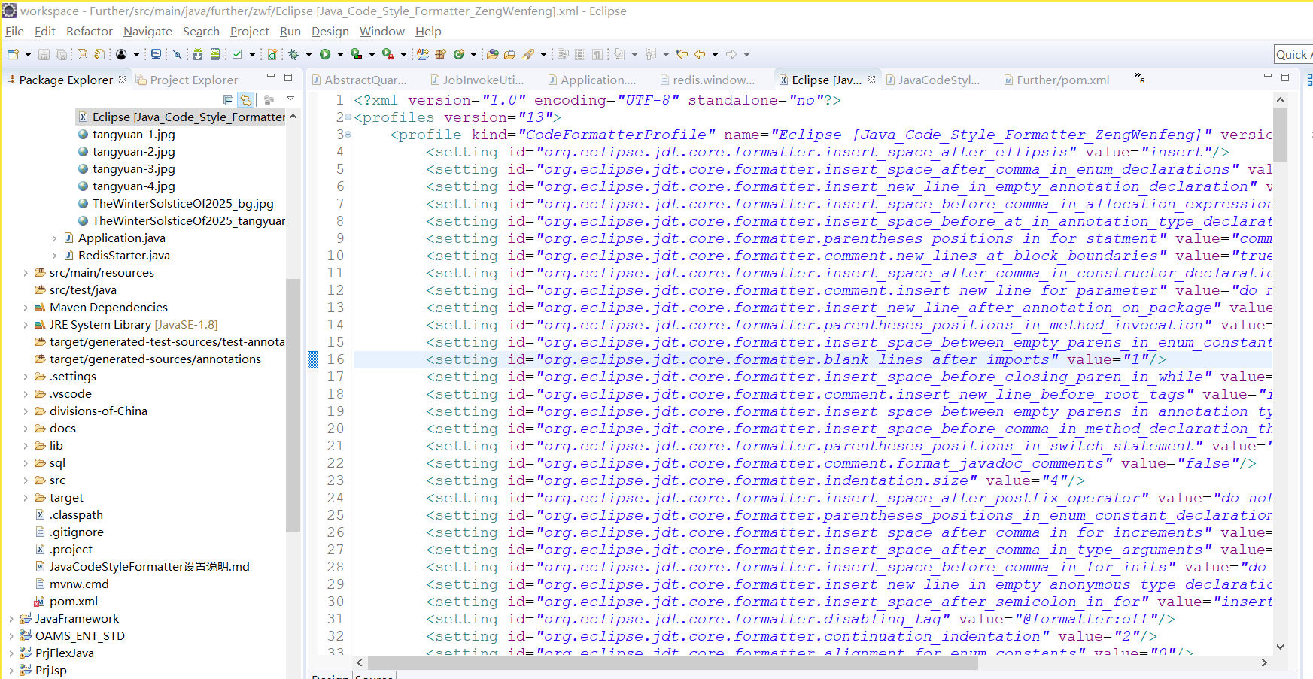Click the Previous Annotation icon
This screenshot has height=679, width=1313.
[x=650, y=54]
